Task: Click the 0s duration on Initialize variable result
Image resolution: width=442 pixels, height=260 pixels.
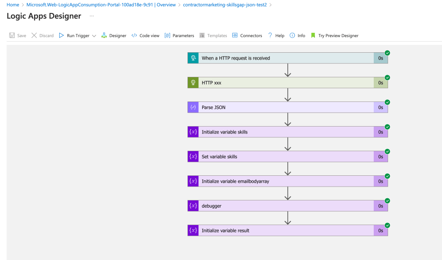Action: (x=381, y=231)
